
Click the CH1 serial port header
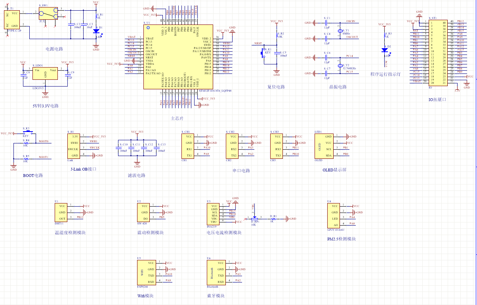pyautogui.click(x=188, y=146)
